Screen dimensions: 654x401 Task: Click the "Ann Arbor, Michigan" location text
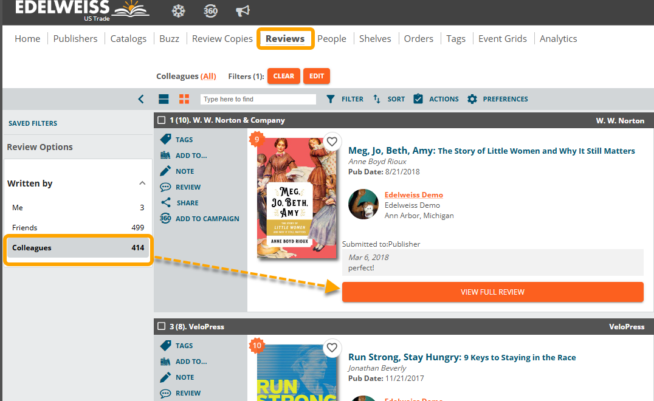click(x=419, y=216)
